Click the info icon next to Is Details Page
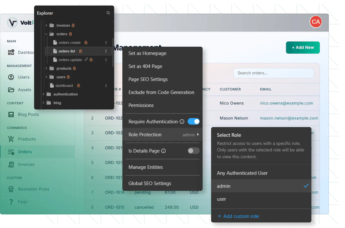 coord(163,151)
